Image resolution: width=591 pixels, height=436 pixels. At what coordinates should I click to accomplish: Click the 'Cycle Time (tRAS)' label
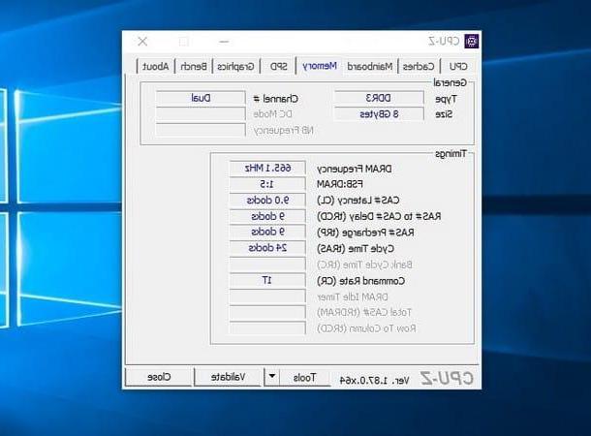pos(356,249)
